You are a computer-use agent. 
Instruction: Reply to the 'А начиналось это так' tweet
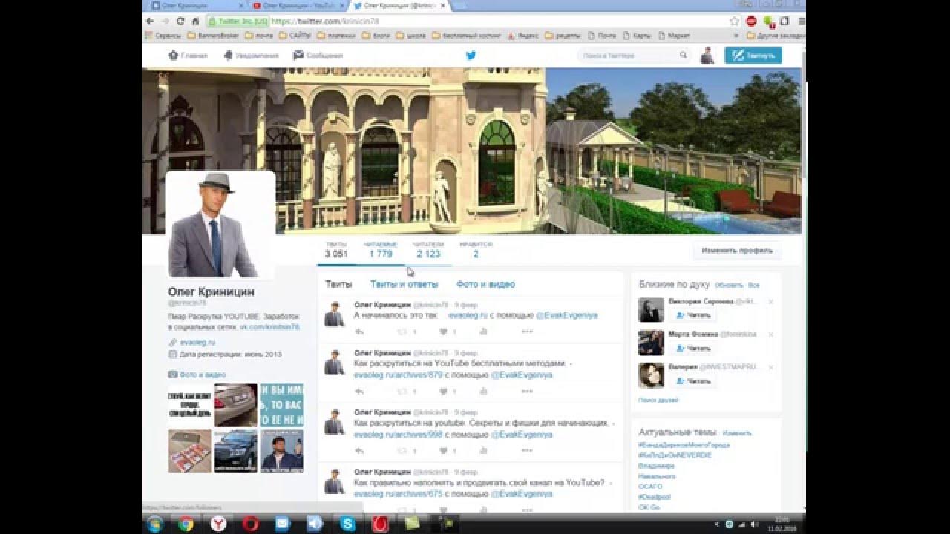[359, 332]
